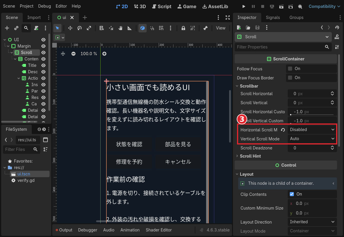The height and width of the screenshot is (237, 344).
Task: Activate the Ruler Mode tool
Action: point(130,28)
